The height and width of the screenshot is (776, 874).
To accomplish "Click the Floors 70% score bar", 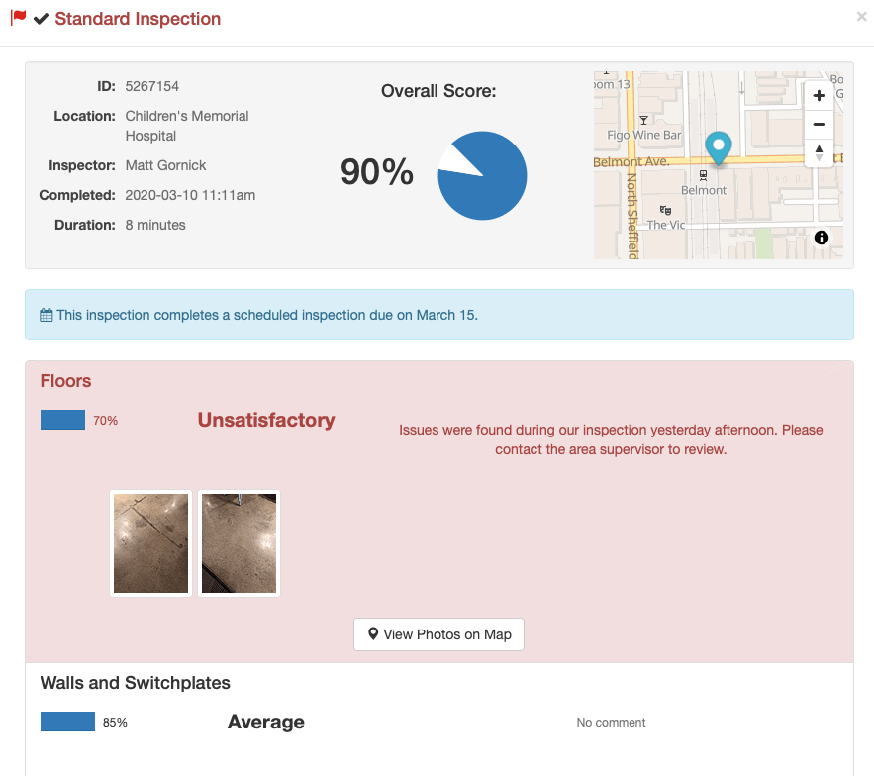I will pos(62,420).
